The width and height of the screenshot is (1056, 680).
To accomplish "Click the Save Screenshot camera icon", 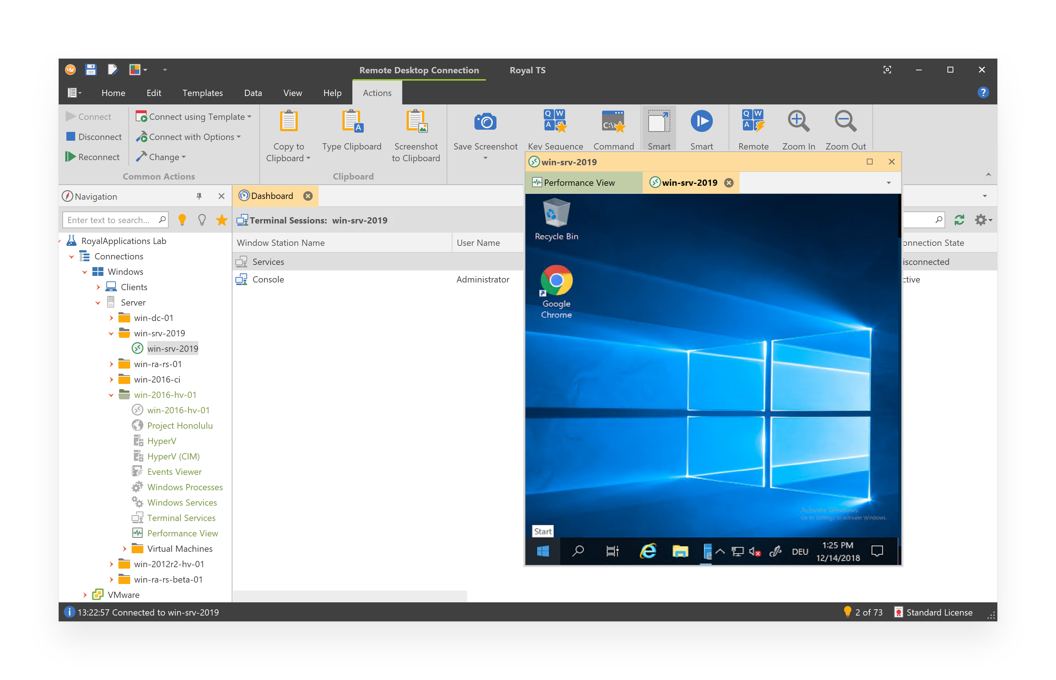I will [x=485, y=121].
